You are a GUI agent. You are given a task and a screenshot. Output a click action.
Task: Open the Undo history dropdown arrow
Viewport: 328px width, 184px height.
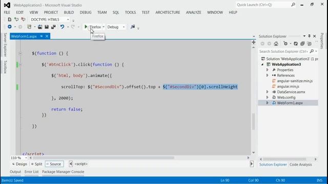[68, 27]
